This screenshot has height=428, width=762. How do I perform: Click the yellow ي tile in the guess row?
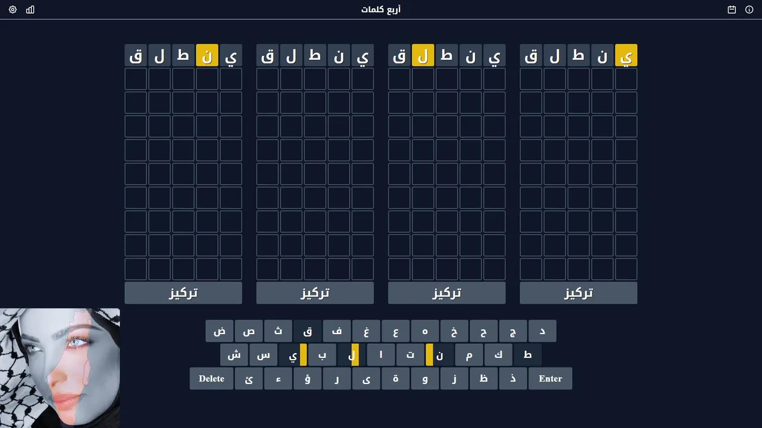point(626,55)
